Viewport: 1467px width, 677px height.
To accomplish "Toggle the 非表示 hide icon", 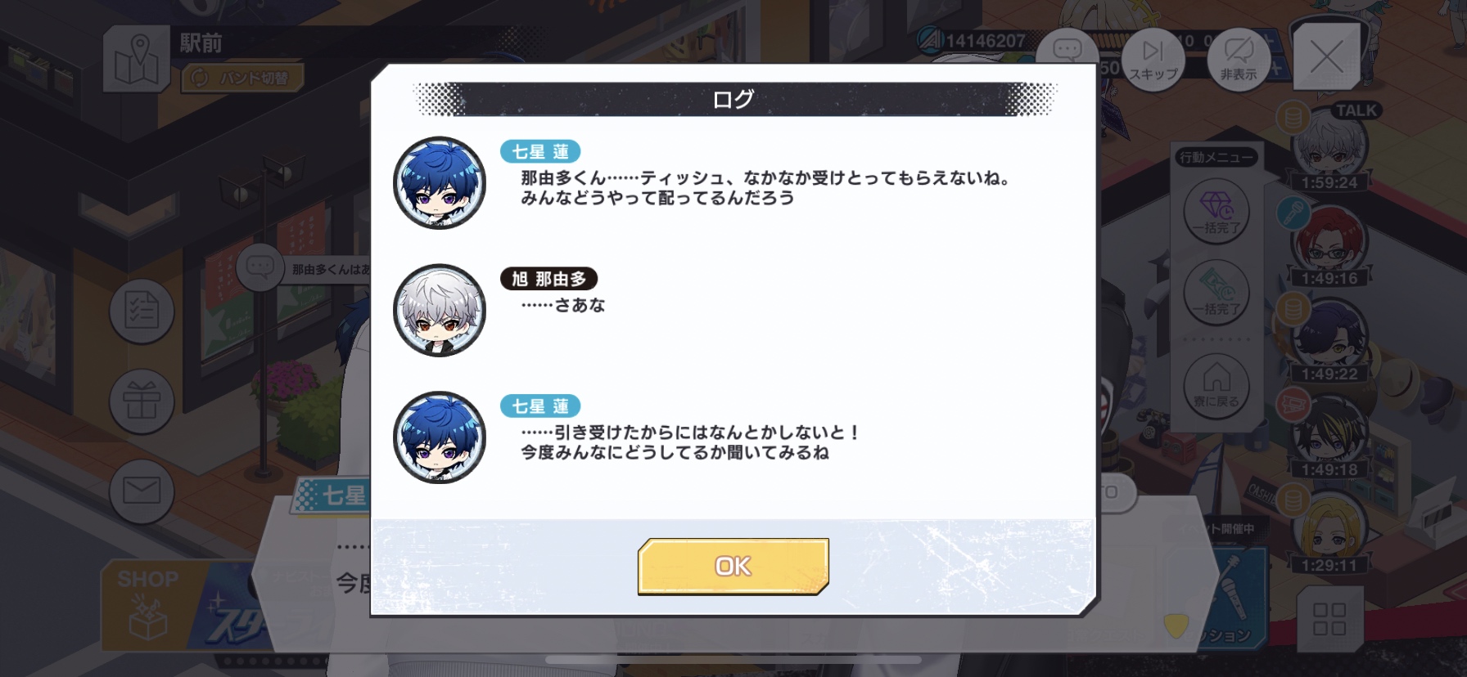I will click(1239, 60).
